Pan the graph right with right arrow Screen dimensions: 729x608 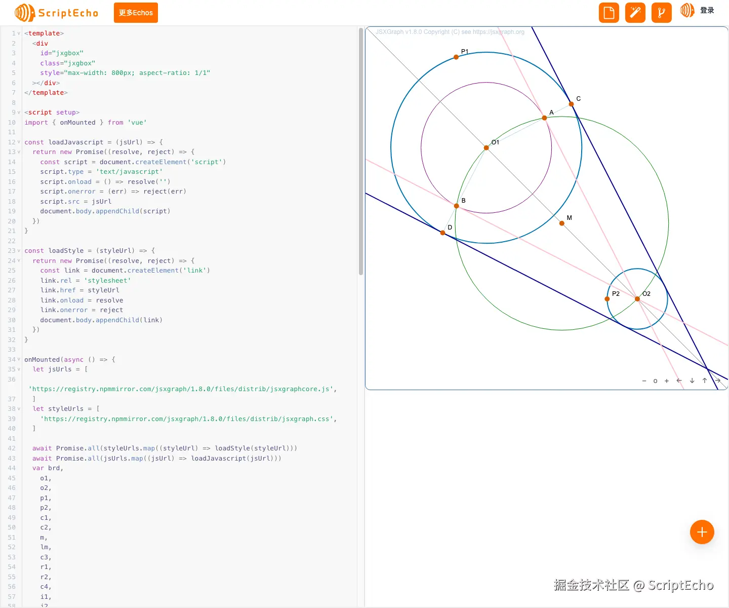(x=717, y=381)
